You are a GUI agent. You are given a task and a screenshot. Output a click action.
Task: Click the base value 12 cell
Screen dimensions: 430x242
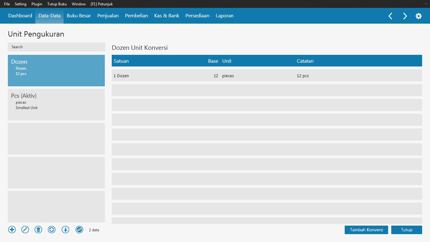pyautogui.click(x=216, y=76)
